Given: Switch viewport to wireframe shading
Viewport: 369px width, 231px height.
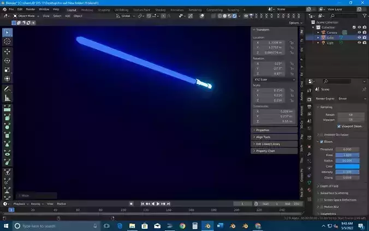Looking at the screenshot, I should 219,16.
